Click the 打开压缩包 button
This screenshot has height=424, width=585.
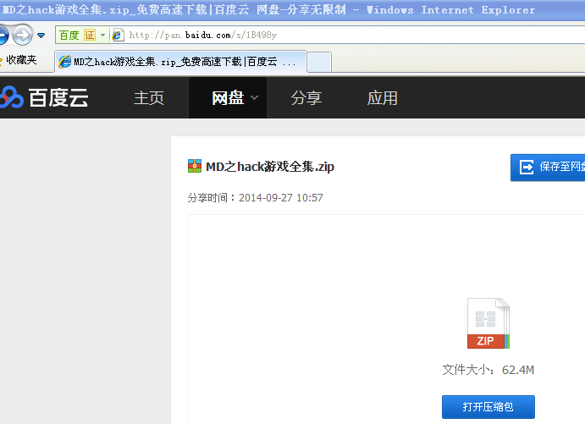[x=488, y=407]
